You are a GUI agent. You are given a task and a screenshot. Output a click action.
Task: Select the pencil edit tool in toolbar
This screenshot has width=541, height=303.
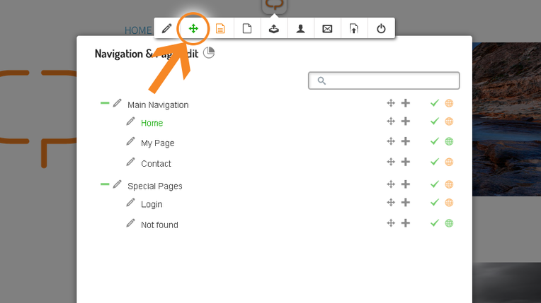click(x=166, y=28)
